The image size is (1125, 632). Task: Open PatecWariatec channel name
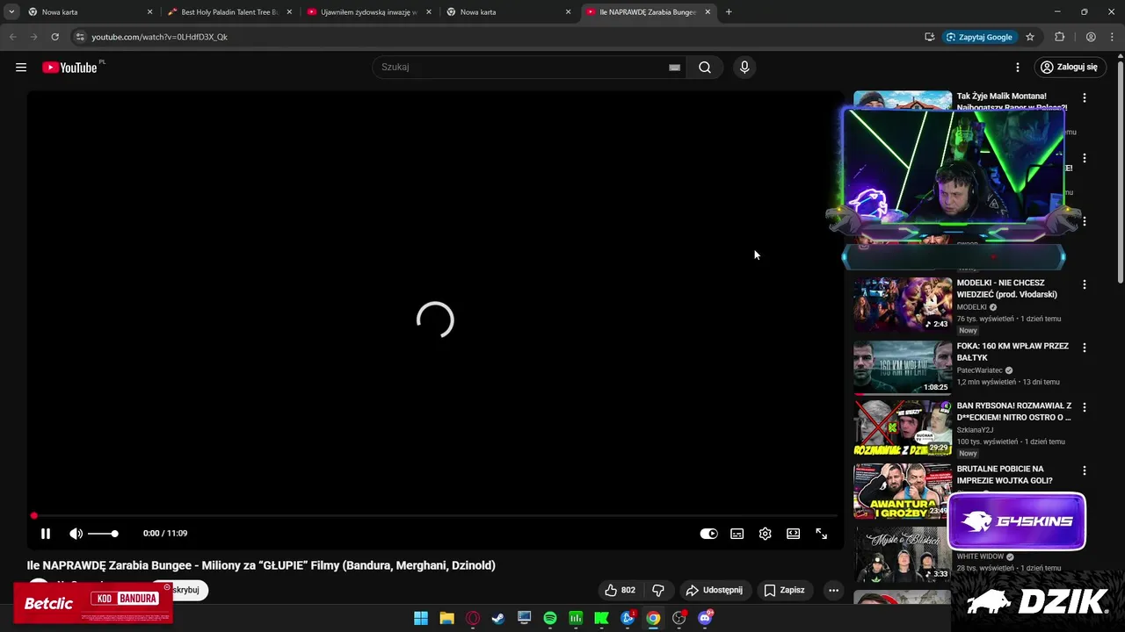click(979, 370)
